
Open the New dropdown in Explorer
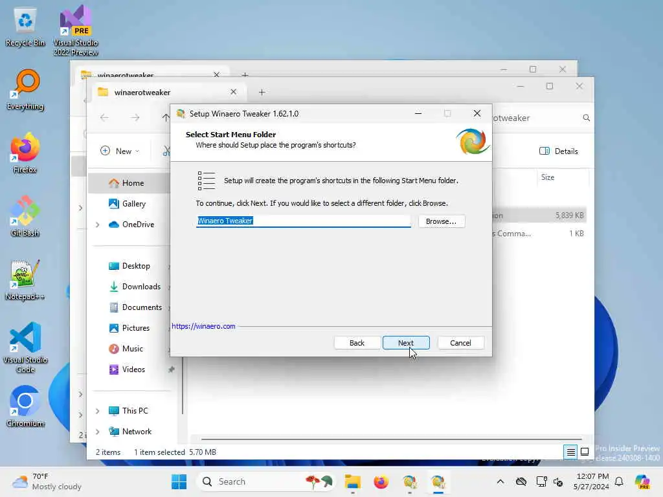click(120, 151)
